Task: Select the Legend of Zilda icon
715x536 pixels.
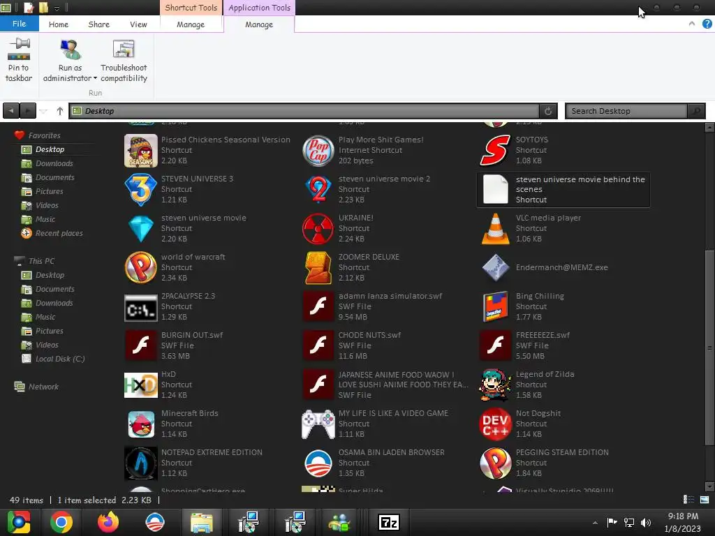Action: pyautogui.click(x=495, y=385)
